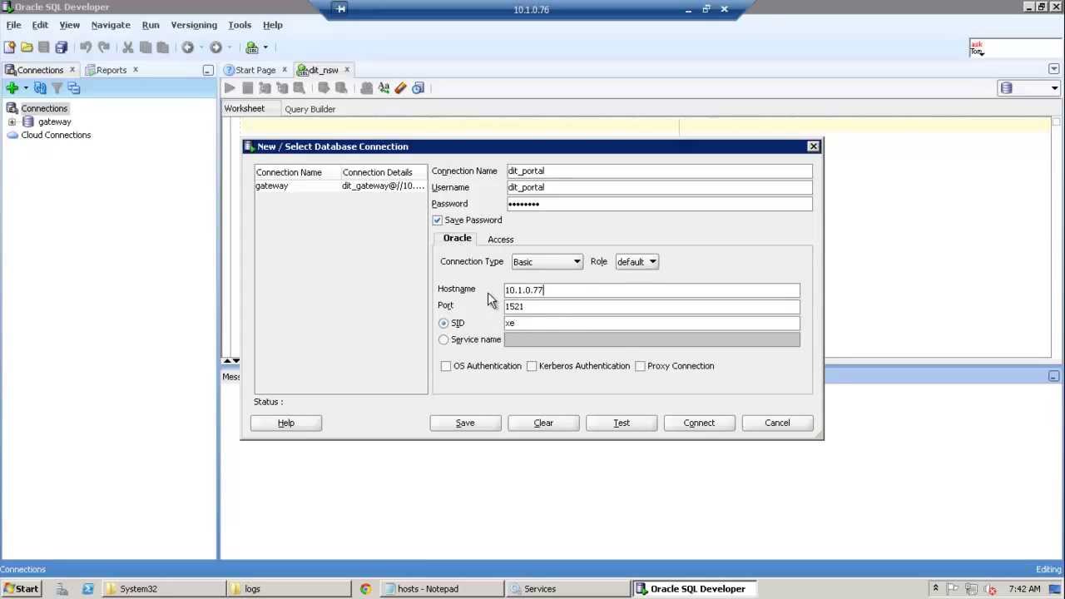Click the green plus New Connection icon
The image size is (1065, 599).
coord(12,88)
